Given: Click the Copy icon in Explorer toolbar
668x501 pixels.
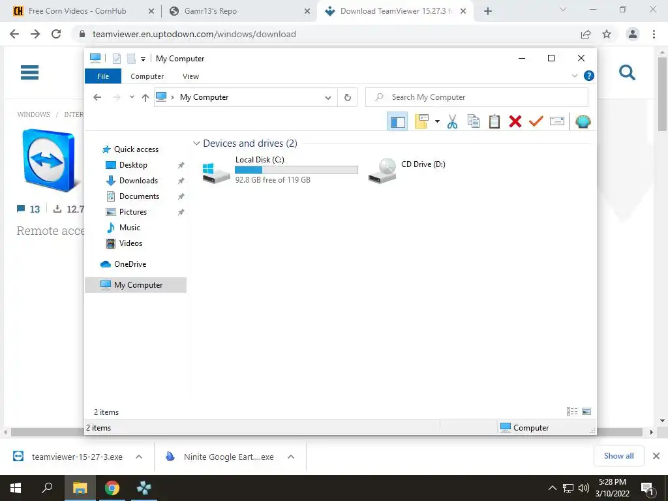Looking at the screenshot, I should pyautogui.click(x=474, y=122).
